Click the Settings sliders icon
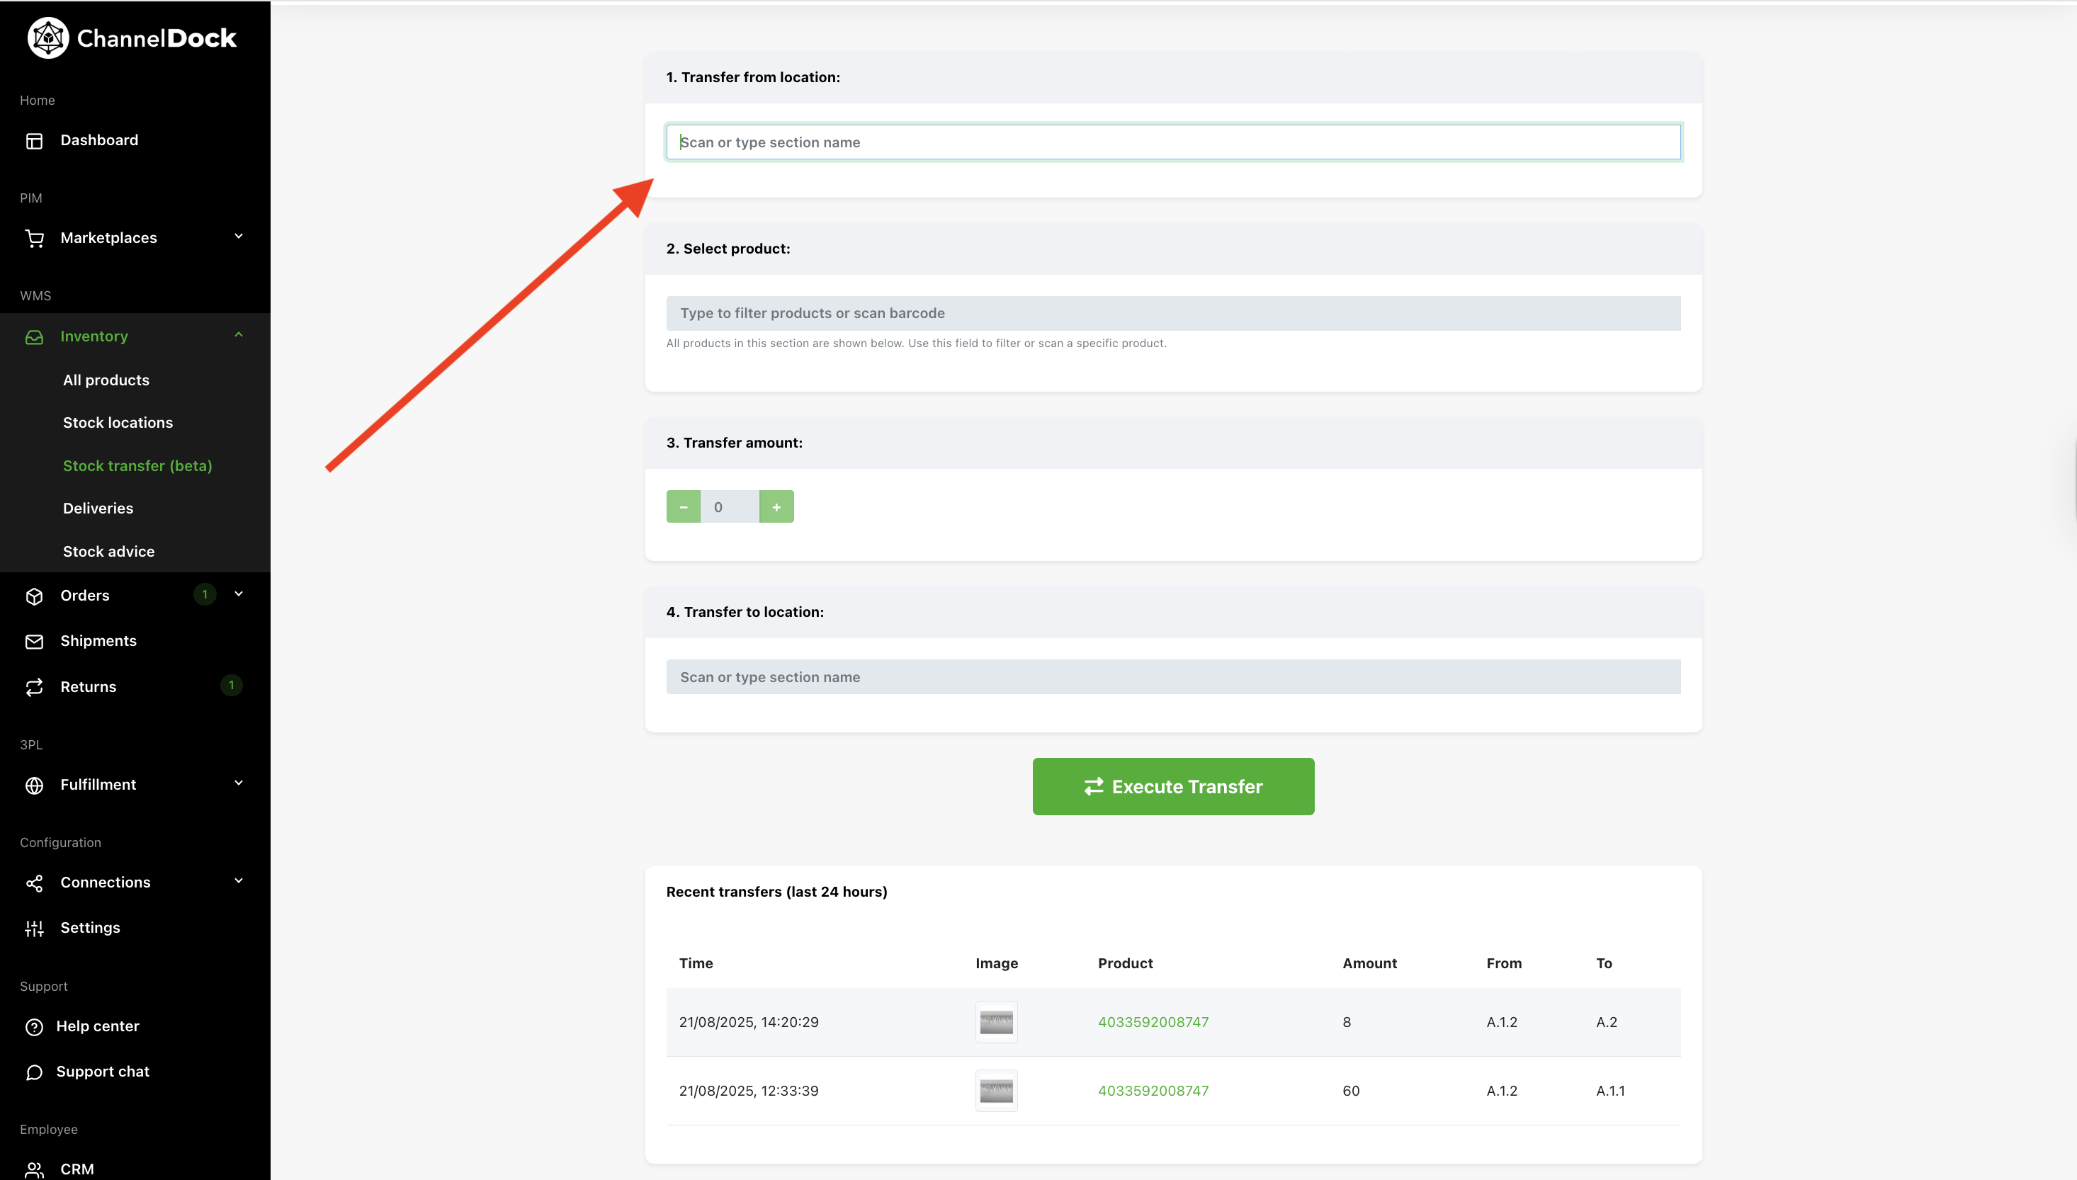This screenshot has width=2077, height=1180. 34,929
